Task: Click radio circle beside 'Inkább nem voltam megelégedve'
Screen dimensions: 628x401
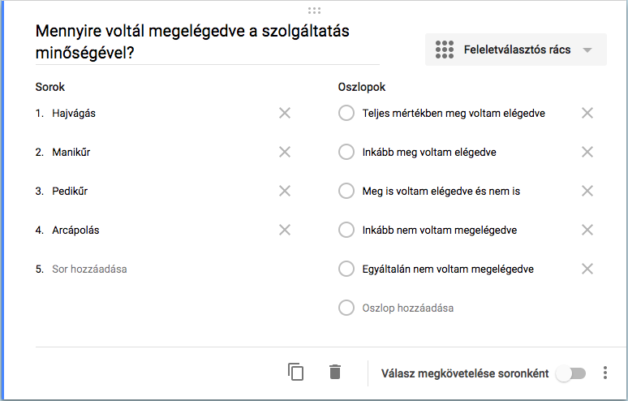Action: 346,230
